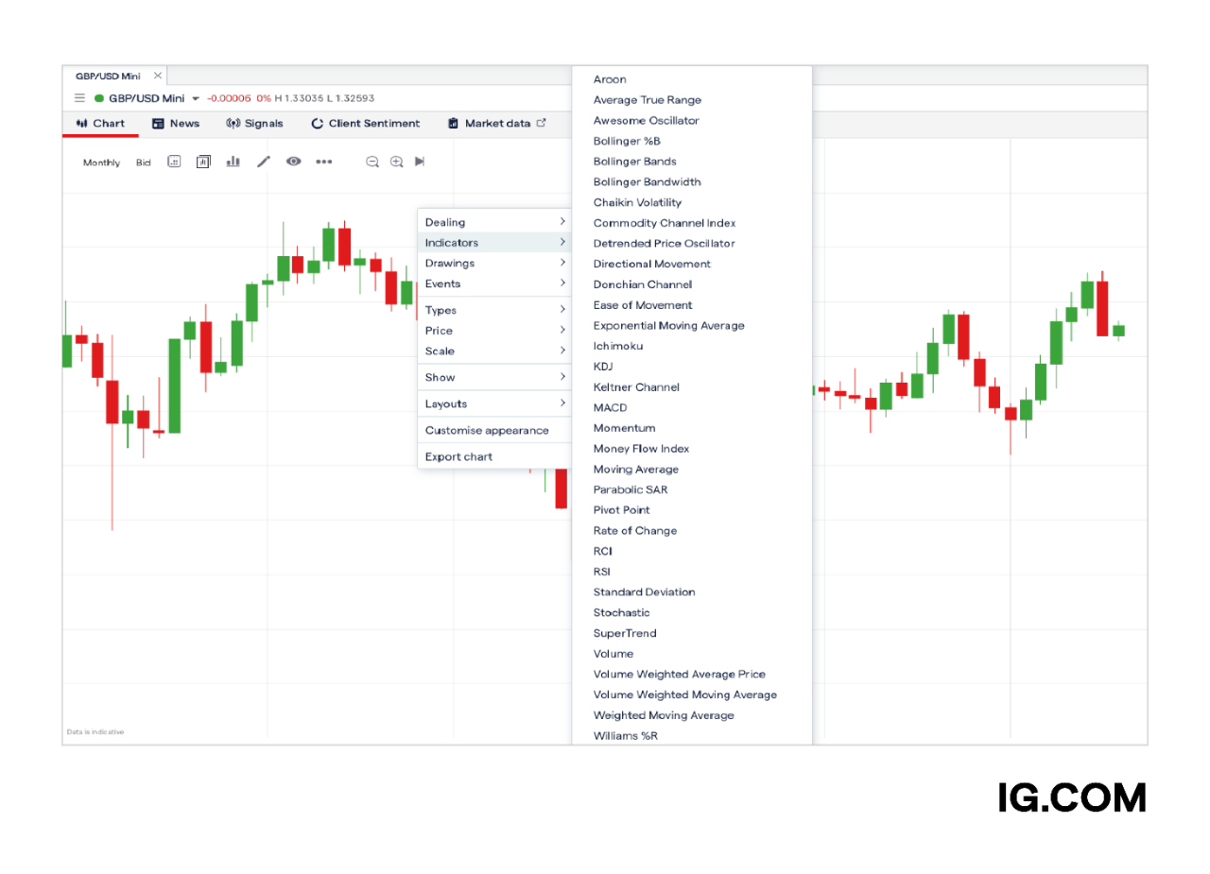Expand the Types submenu
1210x874 pixels.
point(495,310)
